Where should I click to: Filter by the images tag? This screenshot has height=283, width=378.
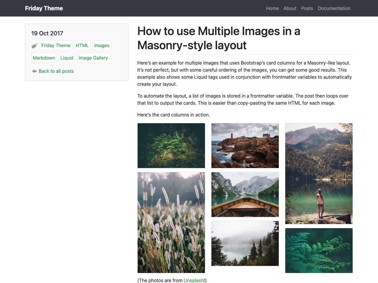pos(102,45)
